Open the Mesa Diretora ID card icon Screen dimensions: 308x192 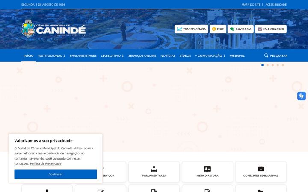tap(207, 169)
